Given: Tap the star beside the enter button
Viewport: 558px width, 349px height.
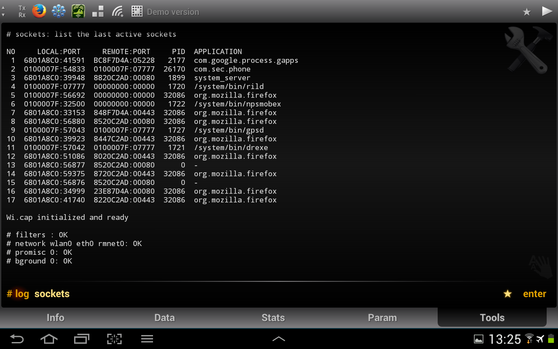Looking at the screenshot, I should click(507, 294).
